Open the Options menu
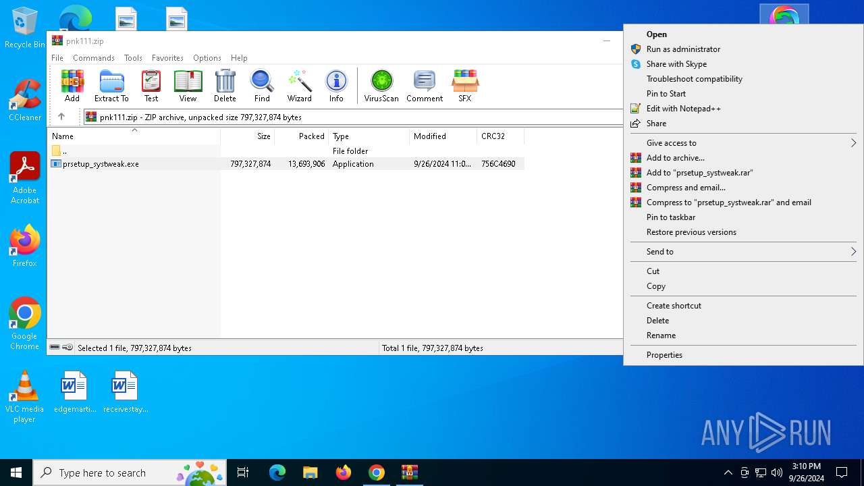Screen dimensions: 864x486 point(207,58)
